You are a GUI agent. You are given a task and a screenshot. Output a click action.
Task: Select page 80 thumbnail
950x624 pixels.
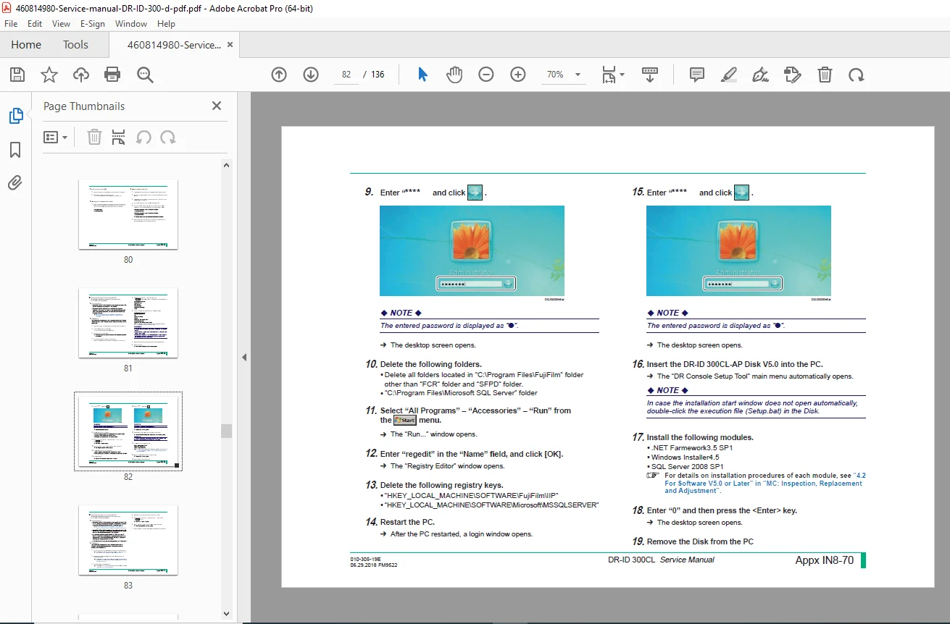click(128, 214)
